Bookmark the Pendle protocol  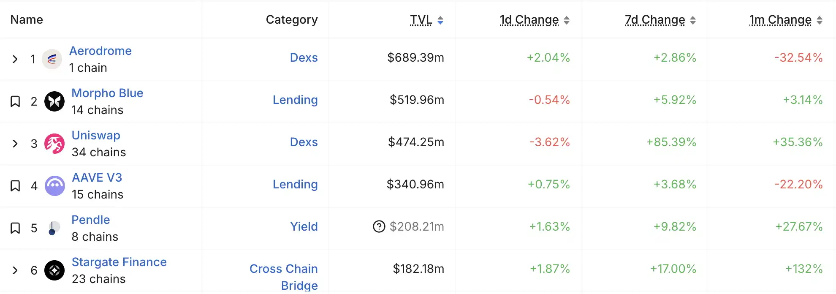15,228
